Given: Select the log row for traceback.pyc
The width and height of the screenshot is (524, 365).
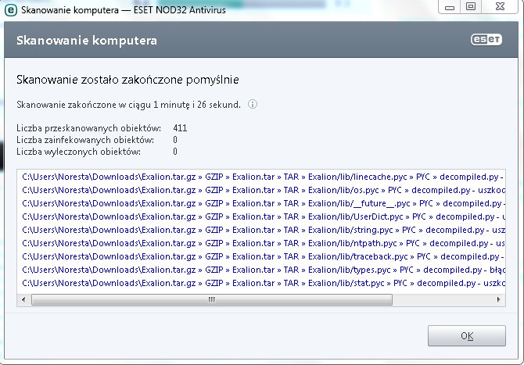Looking at the screenshot, I should [x=261, y=256].
